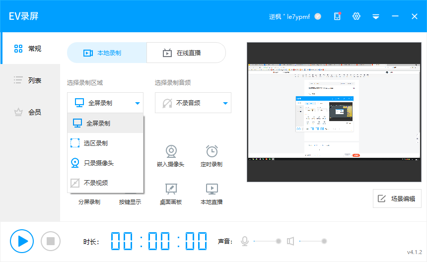
Task: Click the microphone volume icon
Action: [x=245, y=241]
